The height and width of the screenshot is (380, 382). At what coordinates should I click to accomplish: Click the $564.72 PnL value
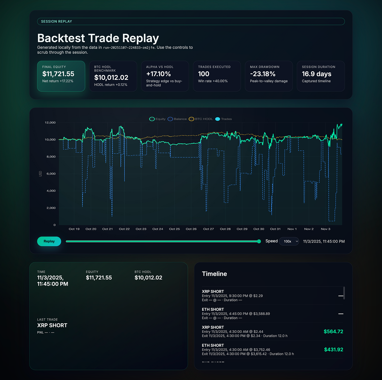pyautogui.click(x=333, y=331)
